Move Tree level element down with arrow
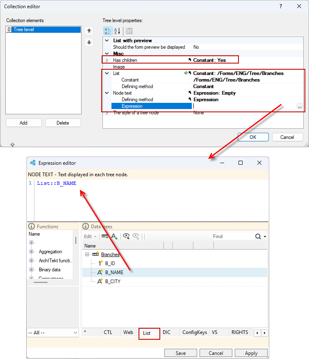The height and width of the screenshot is (359, 309). [89, 42]
